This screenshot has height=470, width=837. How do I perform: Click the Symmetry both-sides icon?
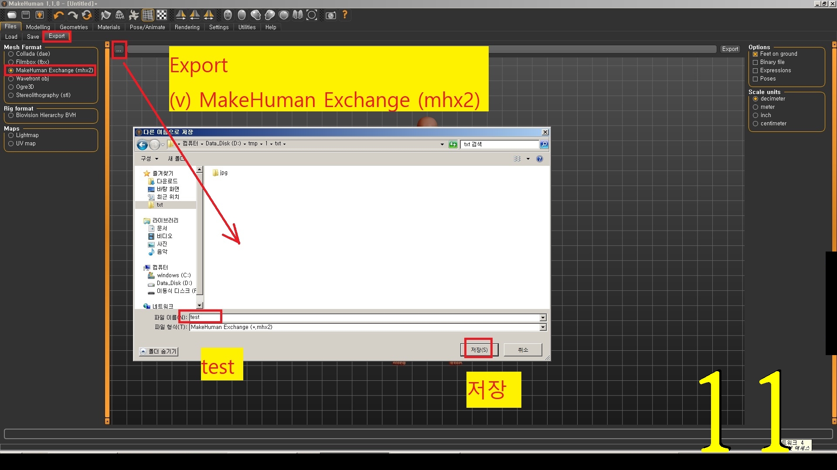[x=209, y=15]
